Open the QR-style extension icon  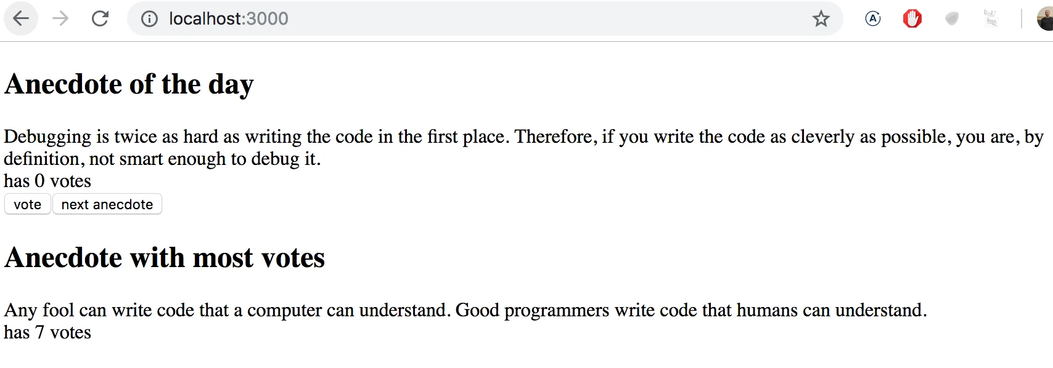click(x=990, y=18)
